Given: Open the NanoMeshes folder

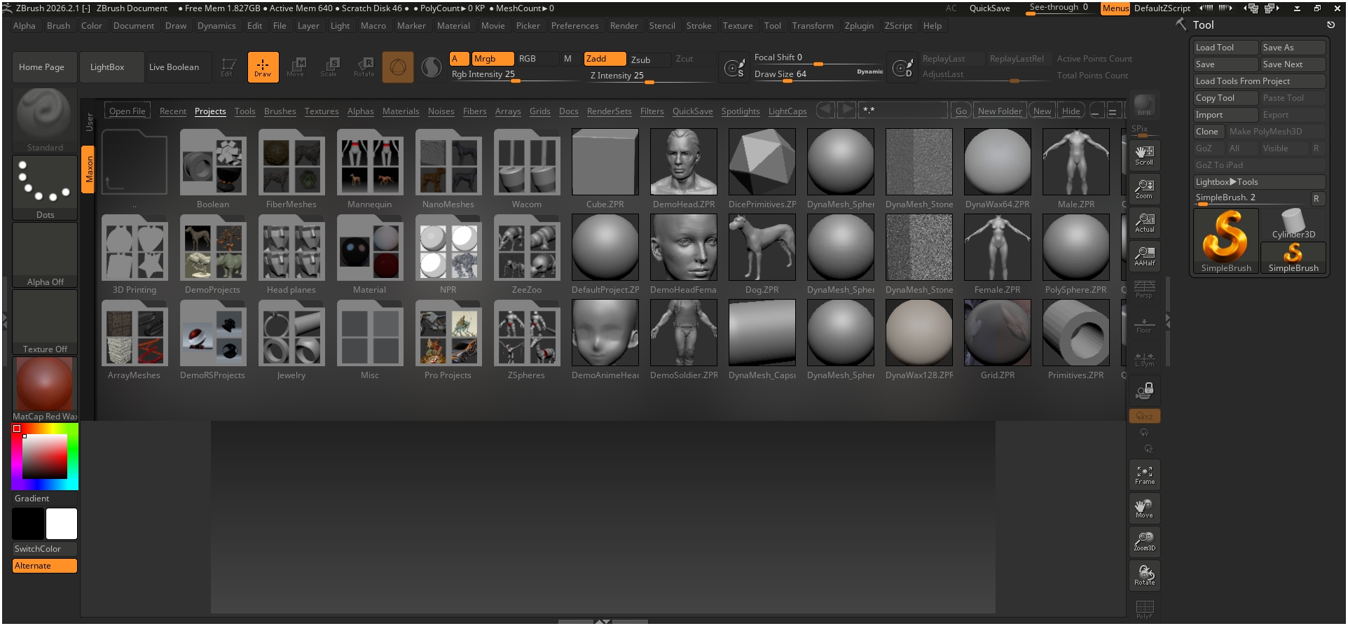Looking at the screenshot, I should [x=448, y=169].
